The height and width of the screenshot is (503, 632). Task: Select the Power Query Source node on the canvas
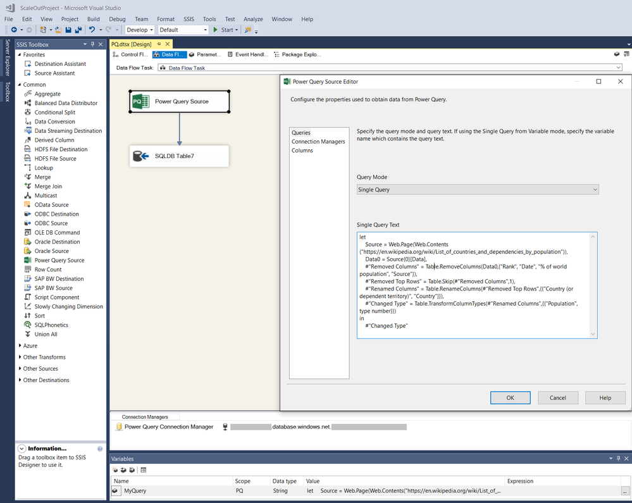click(x=180, y=102)
